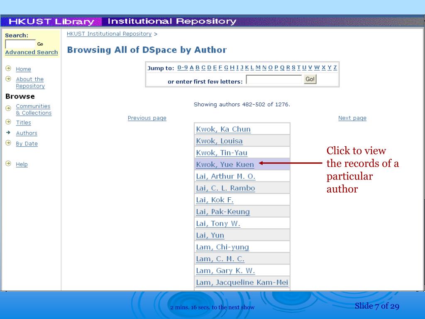
Task: View records of Kwok, Yue Kuen
Action: [x=225, y=164]
